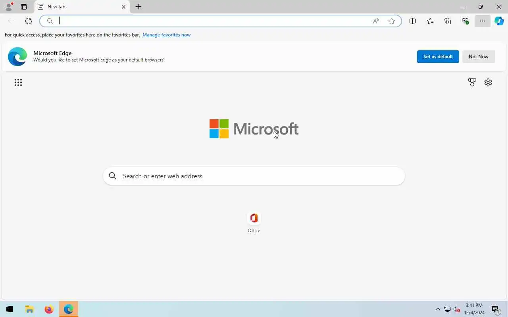Open Settings and more ellipsis menu
This screenshot has height=317, width=508.
(x=483, y=21)
